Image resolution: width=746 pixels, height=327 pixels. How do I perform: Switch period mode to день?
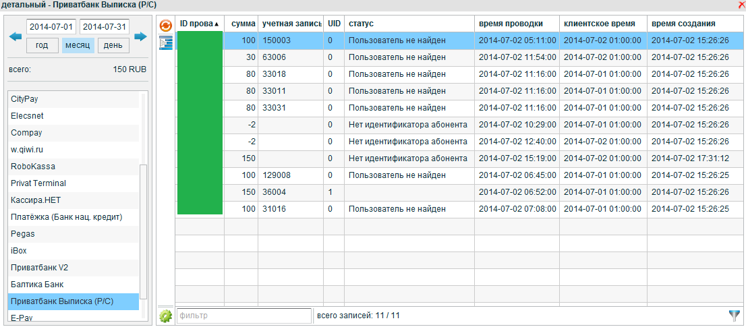coord(113,46)
